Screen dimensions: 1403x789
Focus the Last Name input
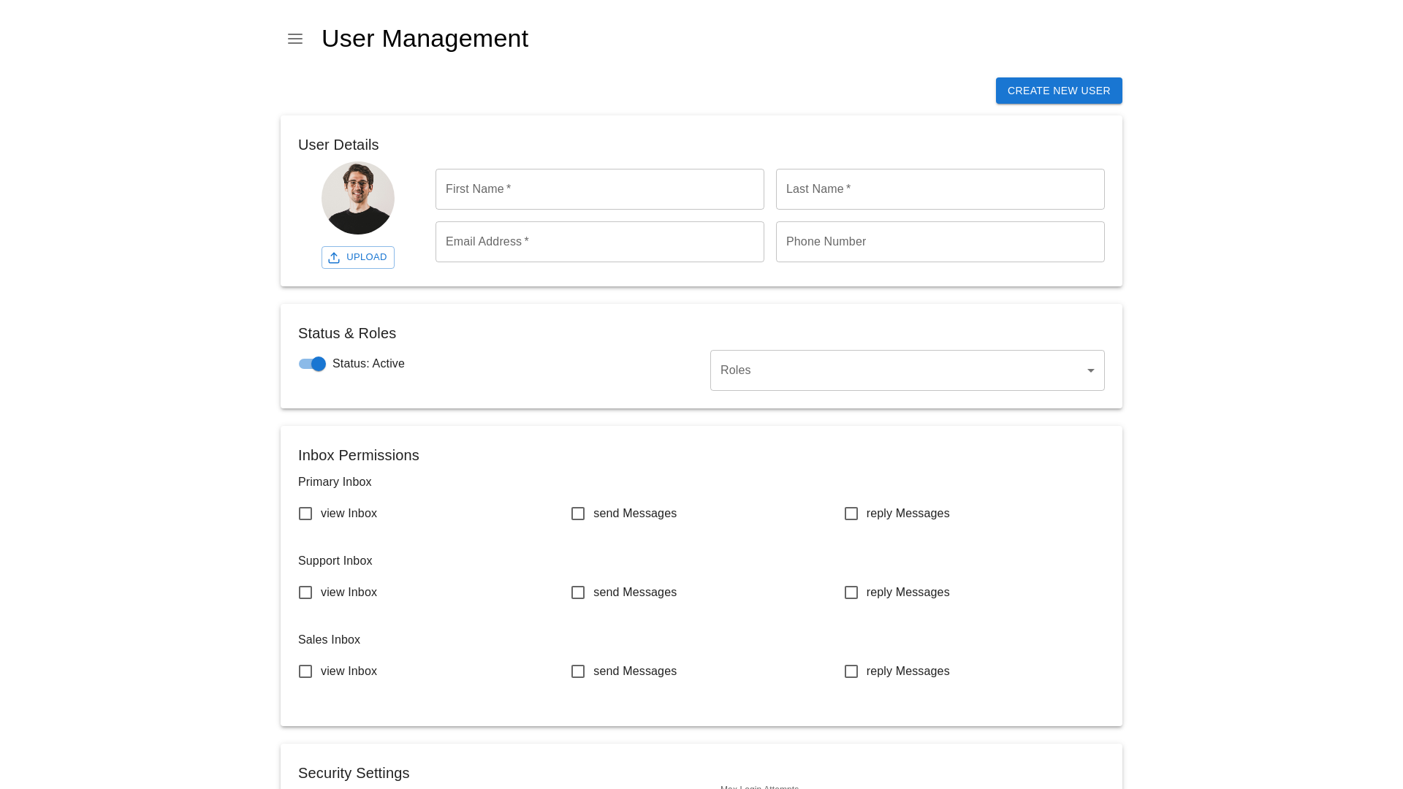coord(940,189)
